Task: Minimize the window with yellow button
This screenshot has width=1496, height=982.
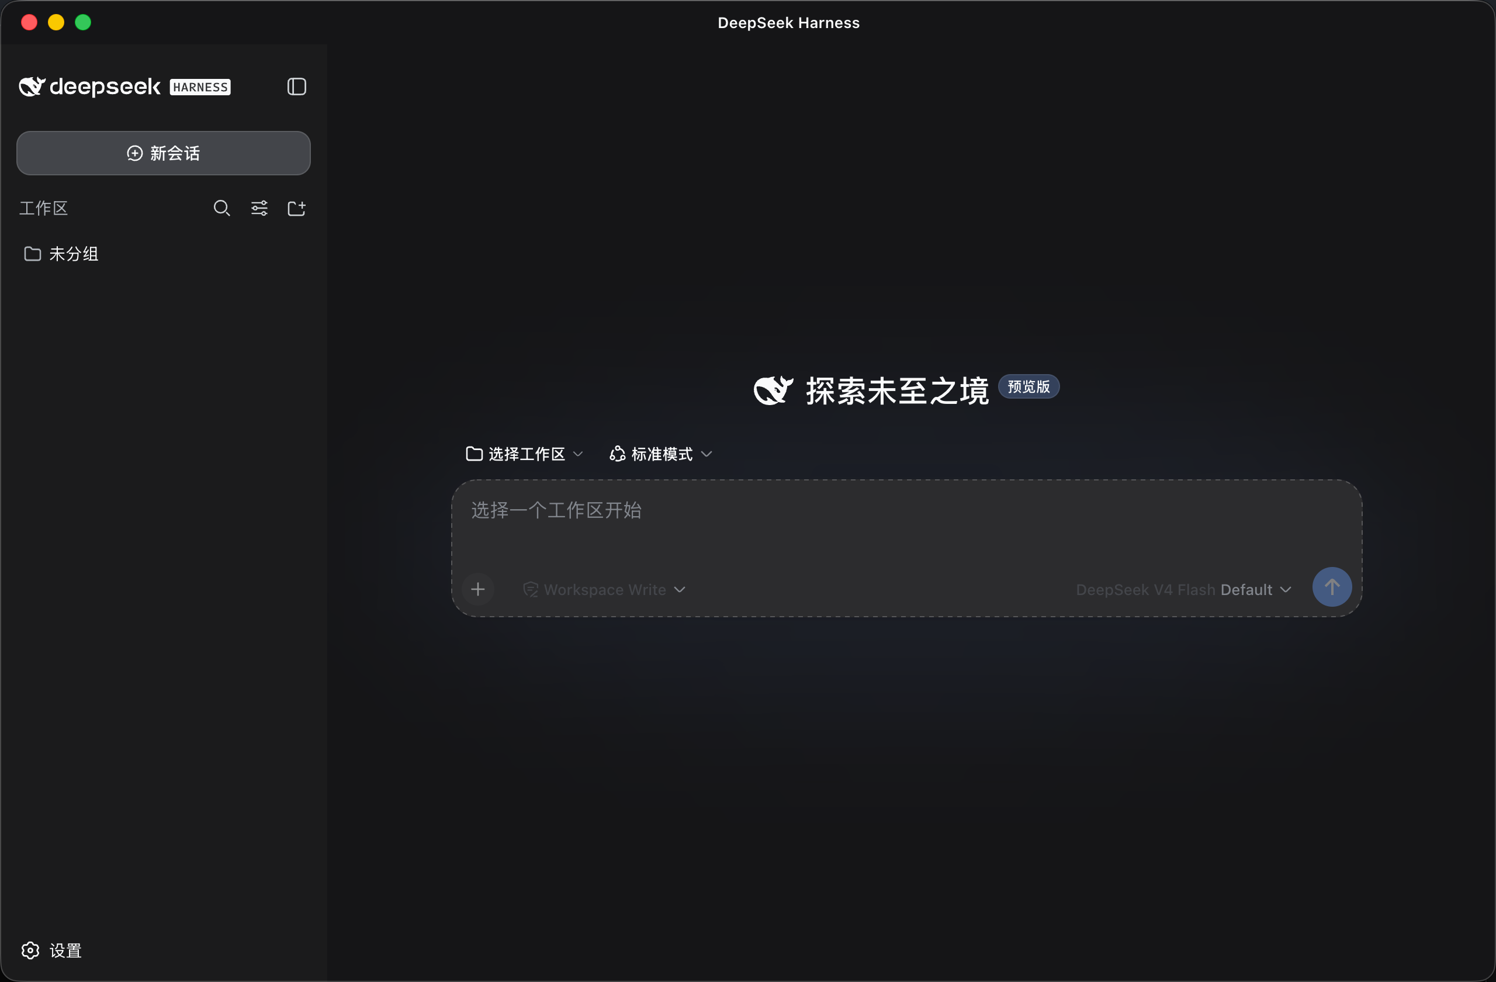Action: click(56, 23)
